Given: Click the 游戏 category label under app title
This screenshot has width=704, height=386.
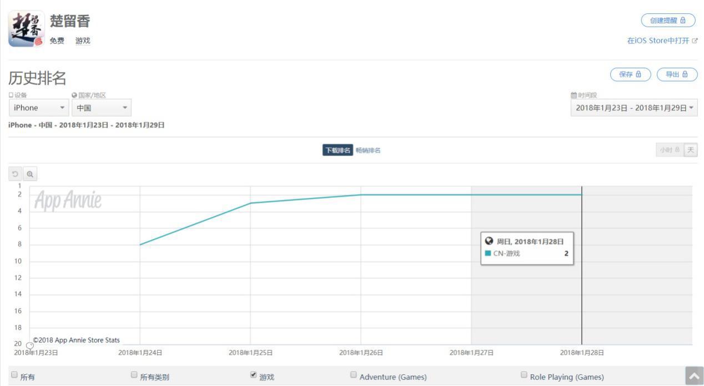Looking at the screenshot, I should coord(83,41).
